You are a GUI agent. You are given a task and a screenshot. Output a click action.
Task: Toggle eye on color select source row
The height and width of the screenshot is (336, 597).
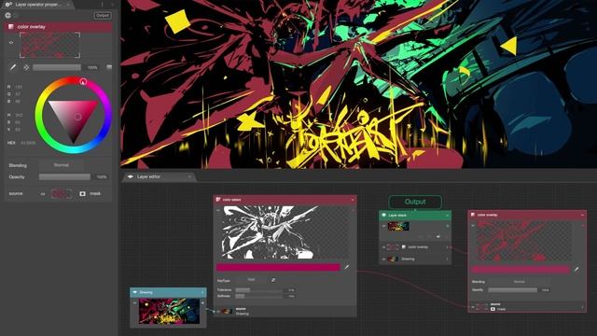pos(218,311)
